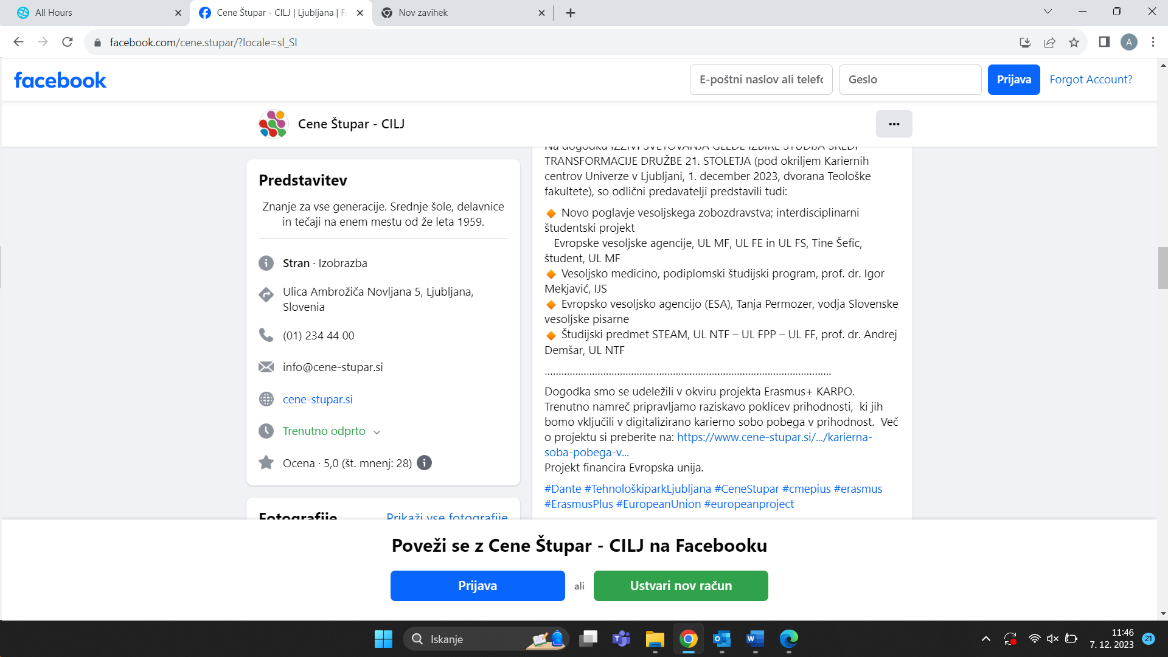Reload the page using the refresh icon
The width and height of the screenshot is (1168, 657).
click(x=67, y=42)
